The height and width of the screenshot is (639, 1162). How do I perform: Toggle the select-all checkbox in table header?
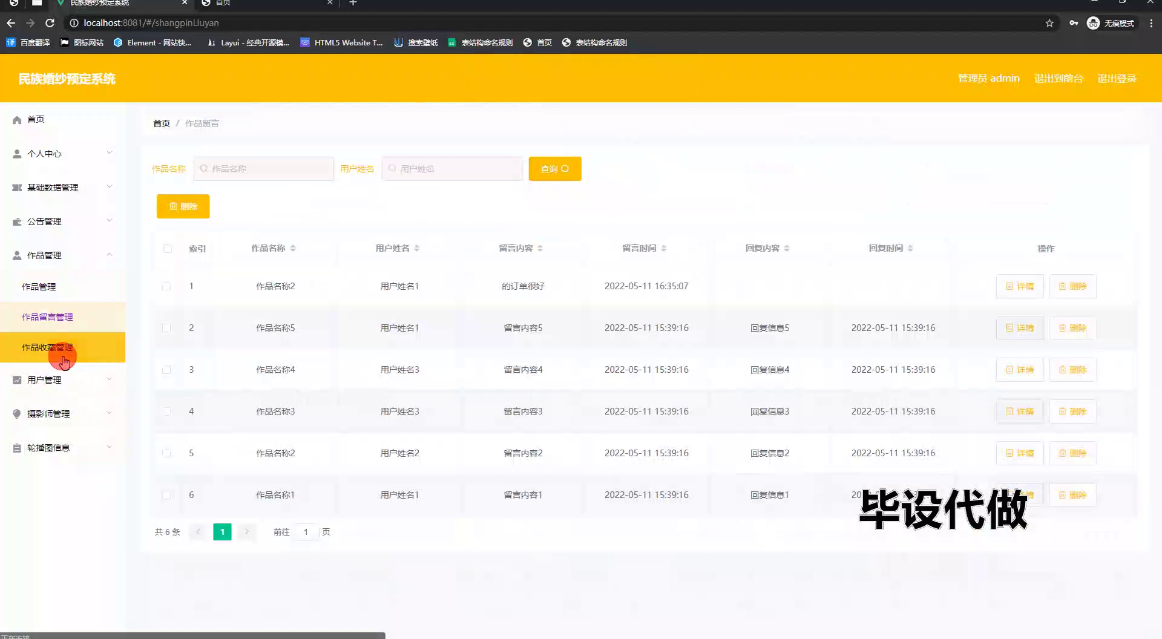click(x=168, y=249)
